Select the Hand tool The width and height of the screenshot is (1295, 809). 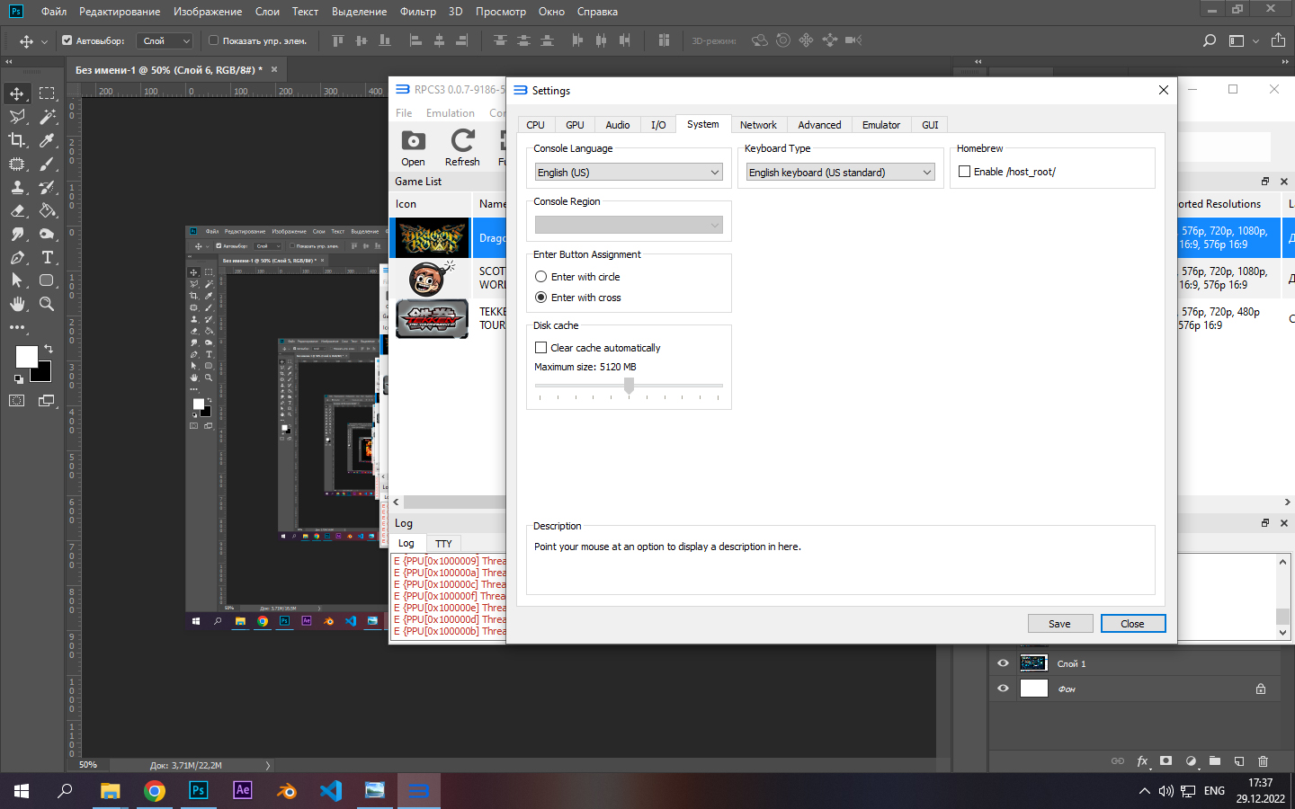pos(17,305)
